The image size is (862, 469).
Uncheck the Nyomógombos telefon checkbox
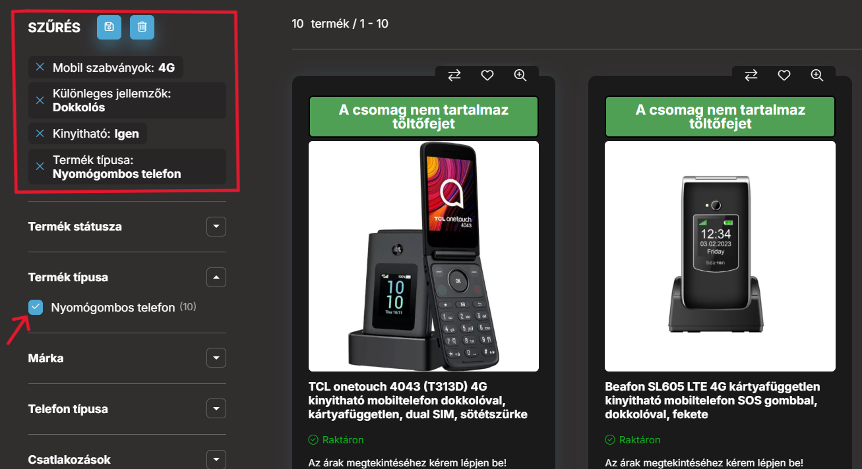pyautogui.click(x=36, y=307)
